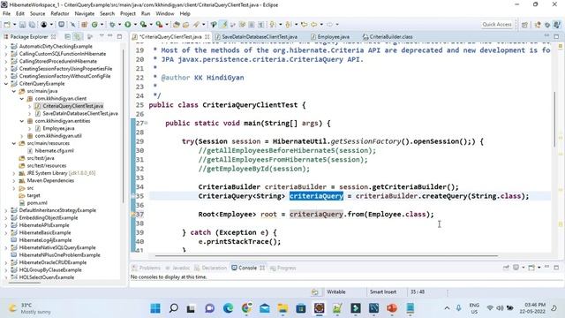This screenshot has width=565, height=318.
Task: Open the Window menu
Action: point(165,14)
